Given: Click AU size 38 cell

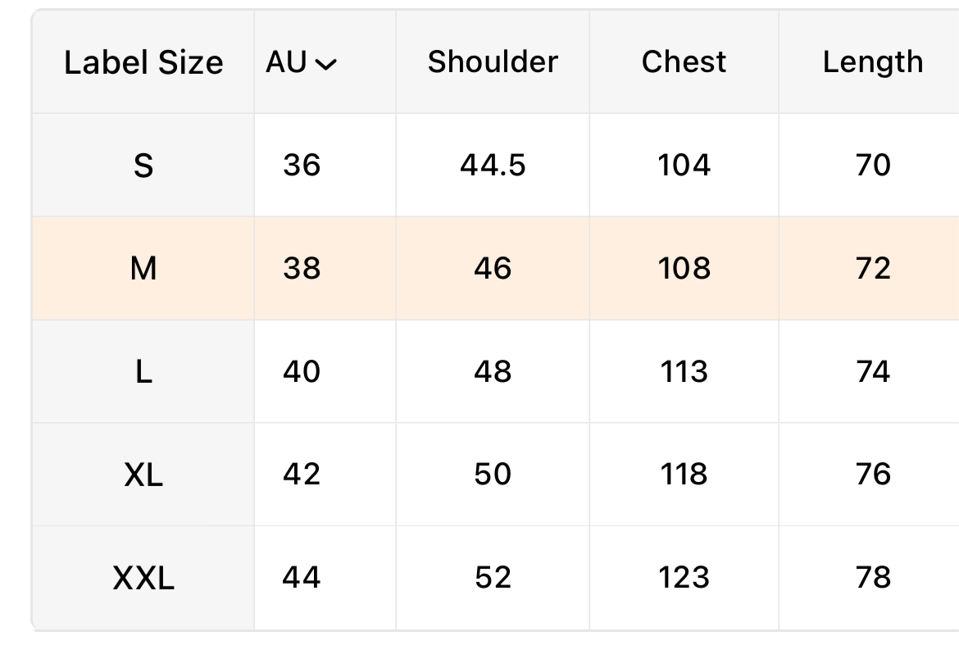Looking at the screenshot, I should point(302,269).
